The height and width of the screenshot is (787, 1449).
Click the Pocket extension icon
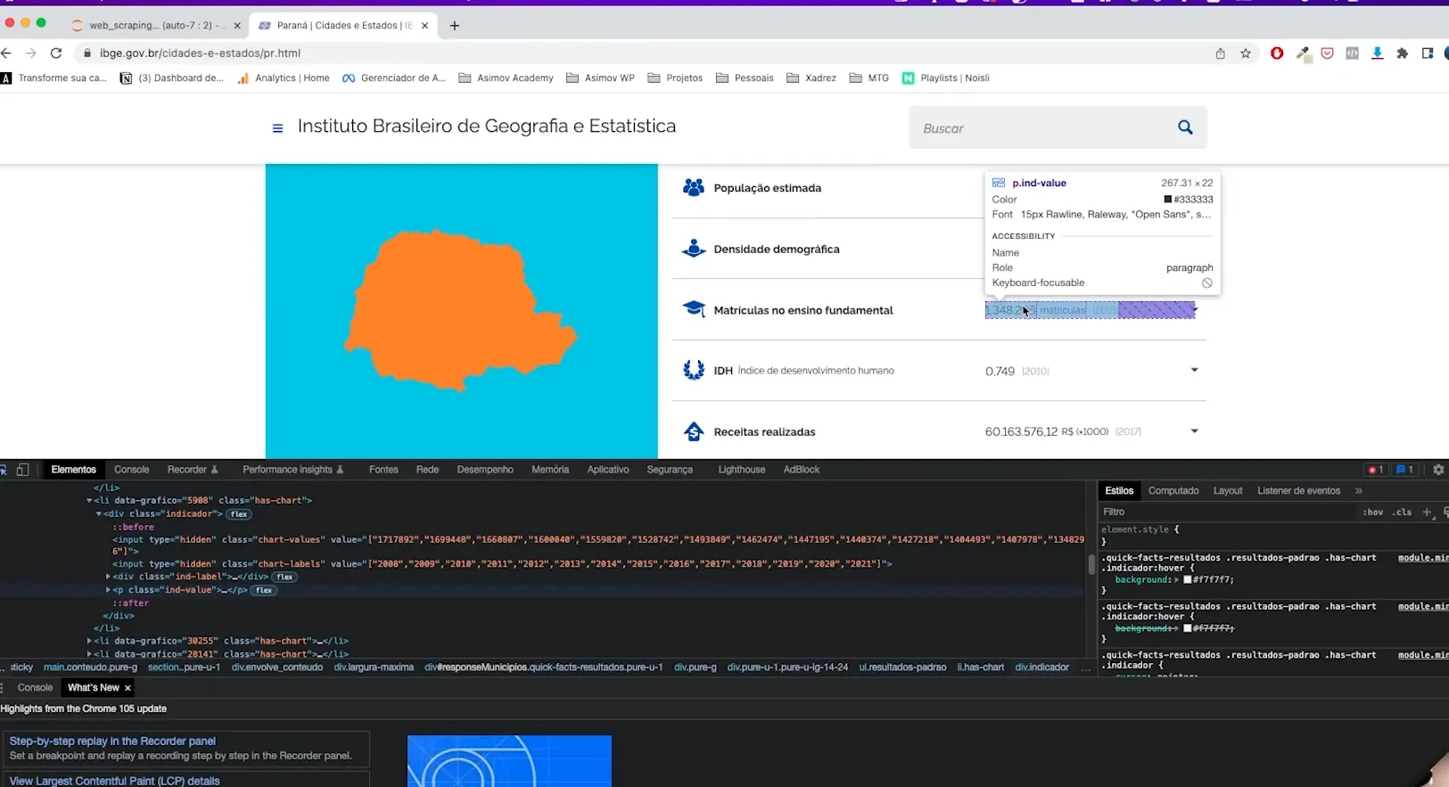point(1327,53)
